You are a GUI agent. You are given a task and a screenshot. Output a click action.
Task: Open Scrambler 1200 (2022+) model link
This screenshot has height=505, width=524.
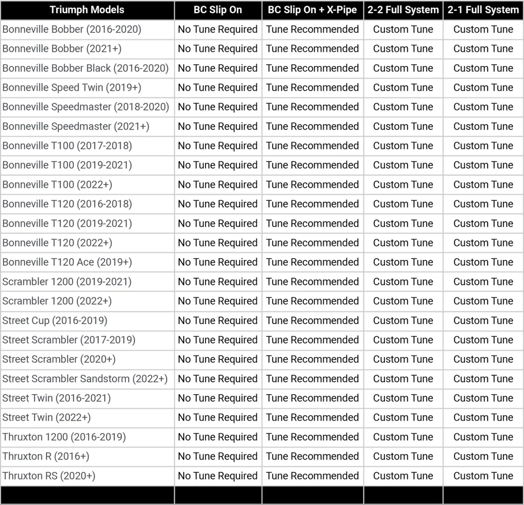click(57, 301)
